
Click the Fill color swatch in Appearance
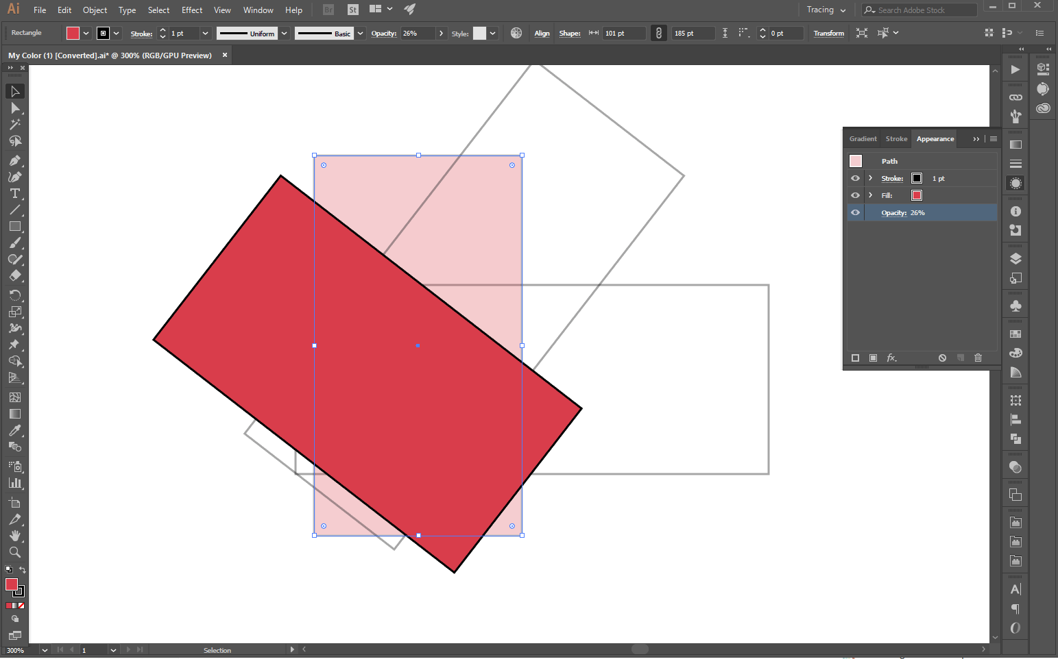pyautogui.click(x=917, y=195)
